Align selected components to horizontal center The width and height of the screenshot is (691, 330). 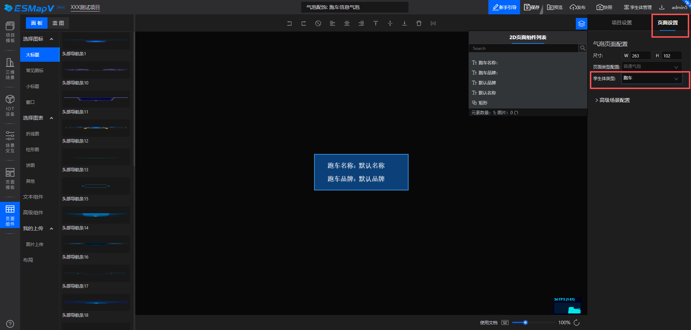click(x=347, y=23)
